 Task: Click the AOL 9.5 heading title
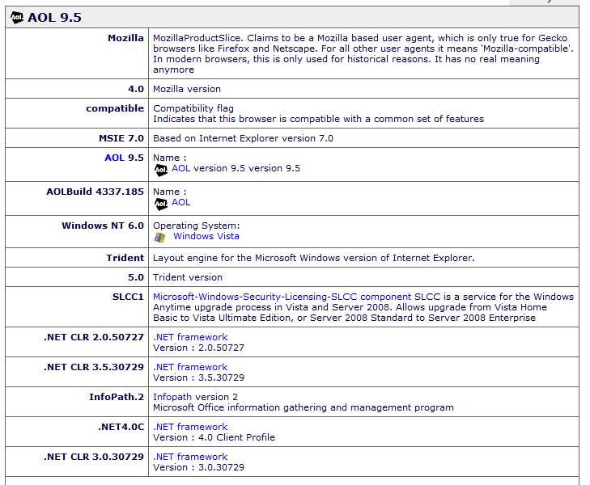54,18
